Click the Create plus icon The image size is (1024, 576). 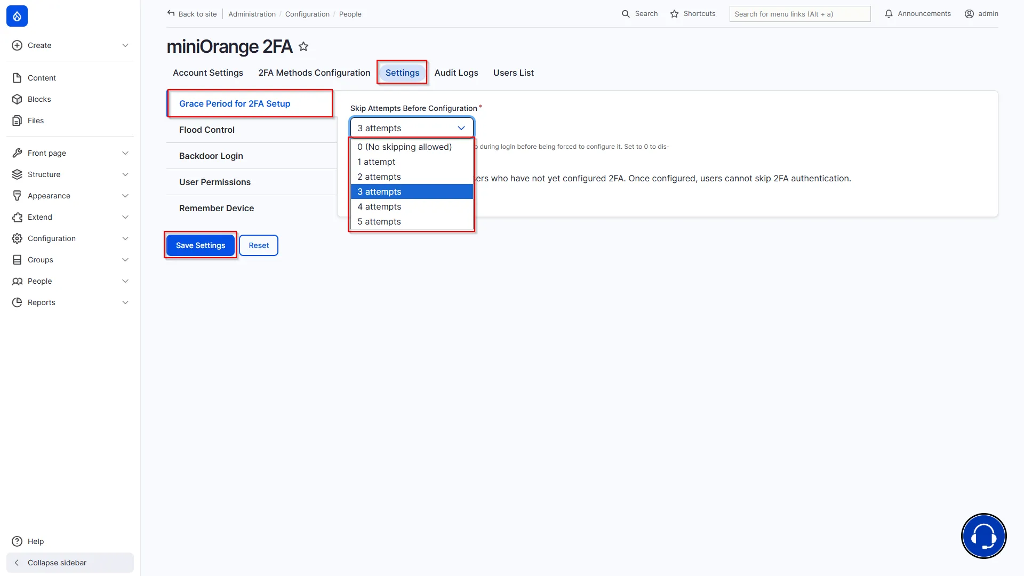pos(17,45)
